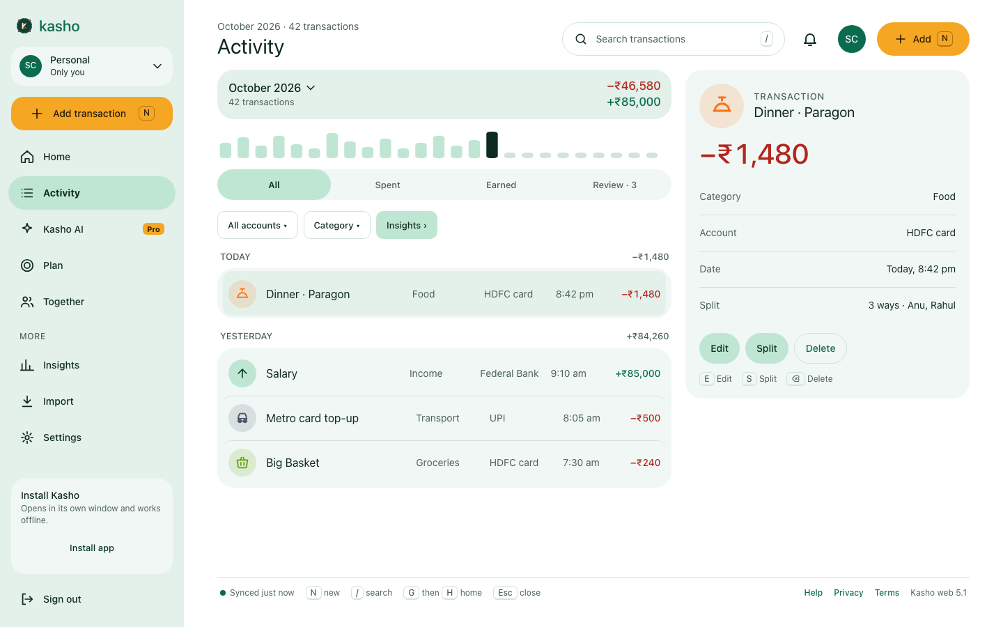Click the Salary row income arrow icon

tap(242, 373)
